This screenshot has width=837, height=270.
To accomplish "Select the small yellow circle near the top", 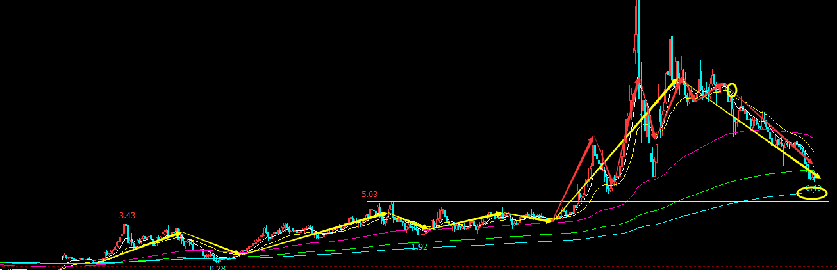I will (732, 90).
